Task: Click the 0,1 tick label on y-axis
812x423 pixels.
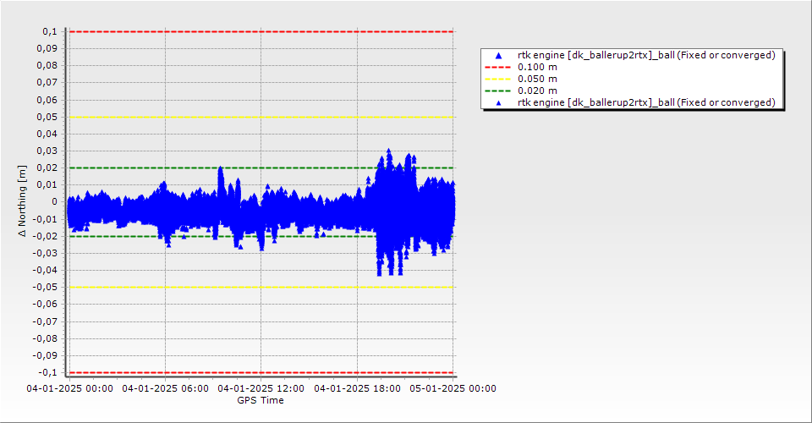Action: pos(49,31)
